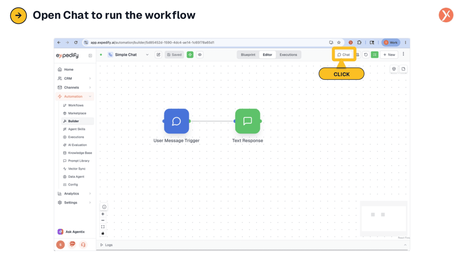The height and width of the screenshot is (261, 464).
Task: Collapse the Automation section chevron
Action: (x=90, y=97)
